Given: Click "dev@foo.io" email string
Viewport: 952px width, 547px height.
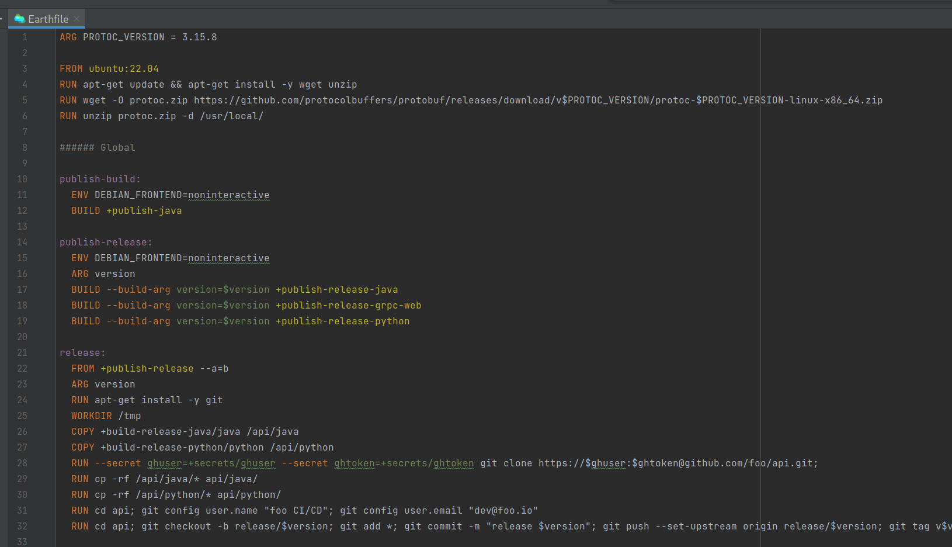Looking at the screenshot, I should (503, 510).
